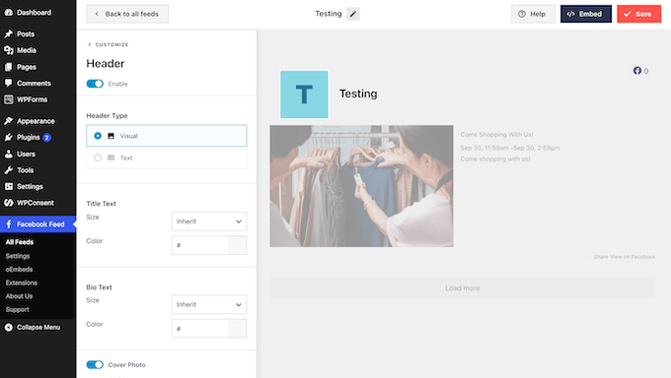Click the Settings sliders icon
This screenshot has height=378, width=671.
coord(9,187)
